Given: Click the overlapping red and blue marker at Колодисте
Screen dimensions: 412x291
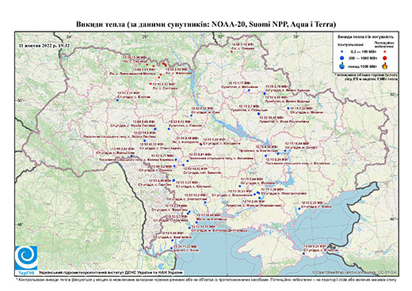Looking at the screenshot, I should click(x=200, y=144).
